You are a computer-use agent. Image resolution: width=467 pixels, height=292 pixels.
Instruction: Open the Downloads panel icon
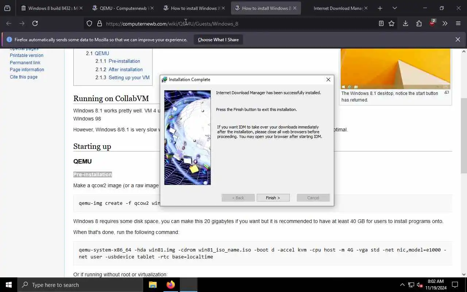(405, 23)
